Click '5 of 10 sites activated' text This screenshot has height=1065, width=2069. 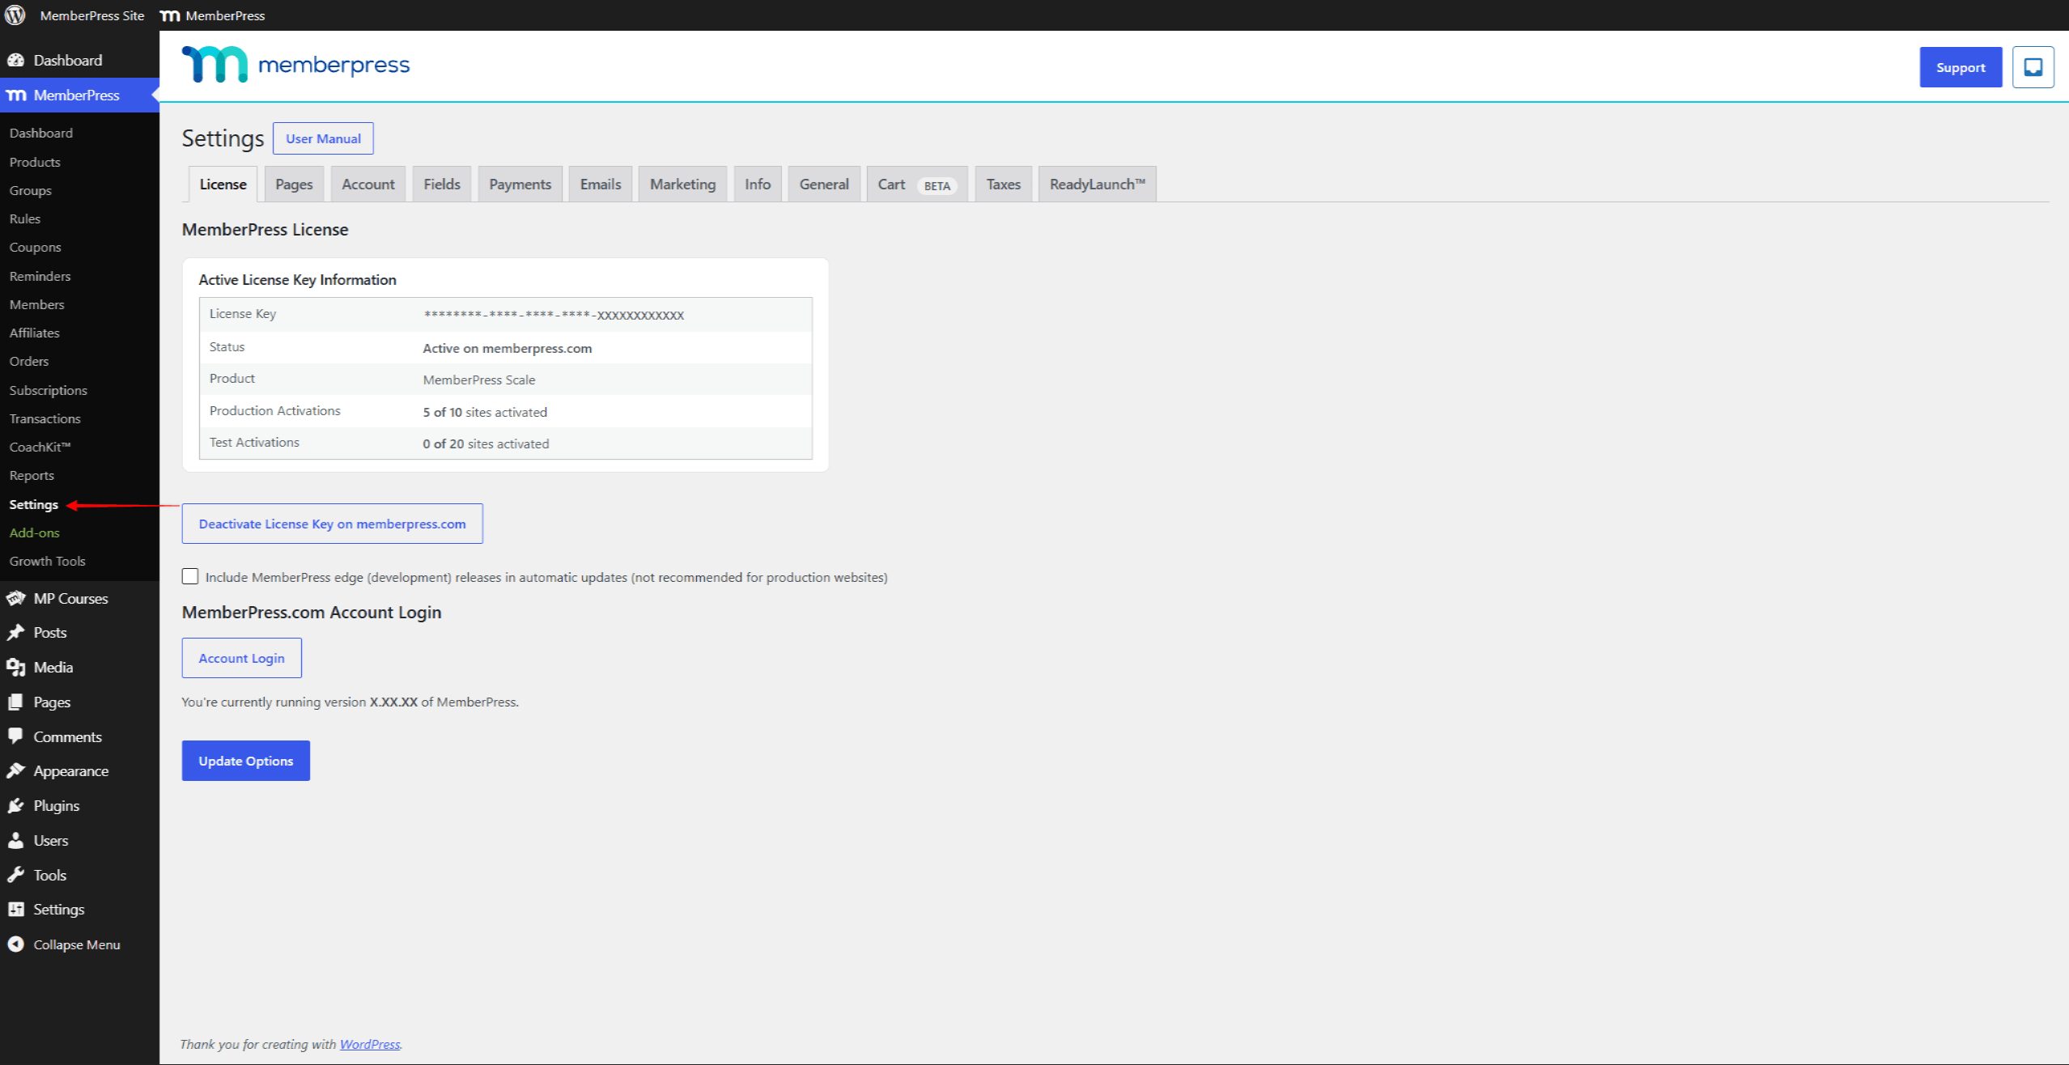click(x=485, y=412)
